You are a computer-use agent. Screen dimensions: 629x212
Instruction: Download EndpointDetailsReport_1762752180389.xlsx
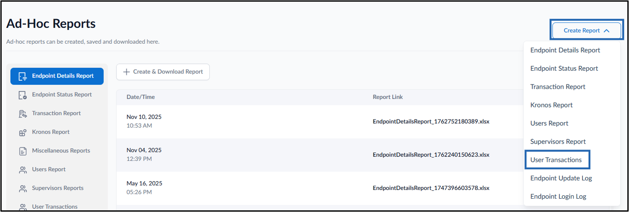pos(431,122)
